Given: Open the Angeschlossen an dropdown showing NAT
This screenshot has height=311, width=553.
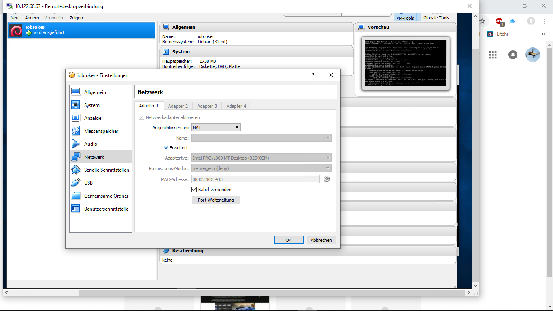Looking at the screenshot, I should pos(216,127).
